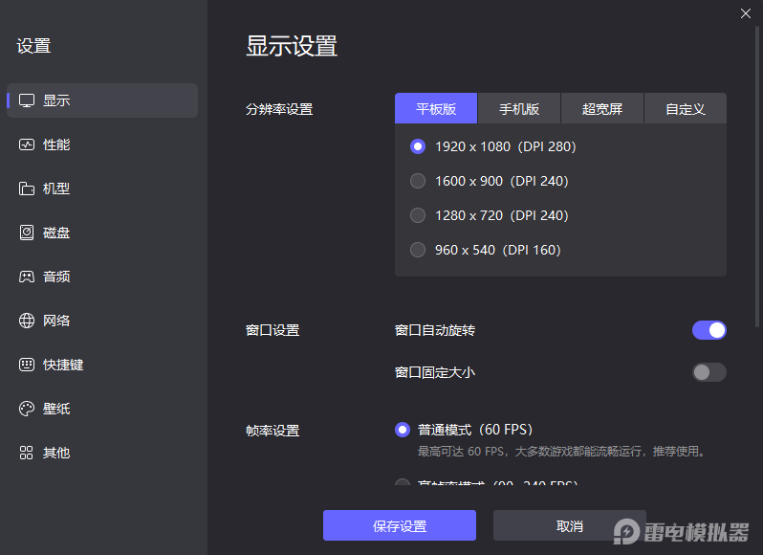
Task: Disable the 窗口自动旋转 toggle
Action: [x=709, y=330]
